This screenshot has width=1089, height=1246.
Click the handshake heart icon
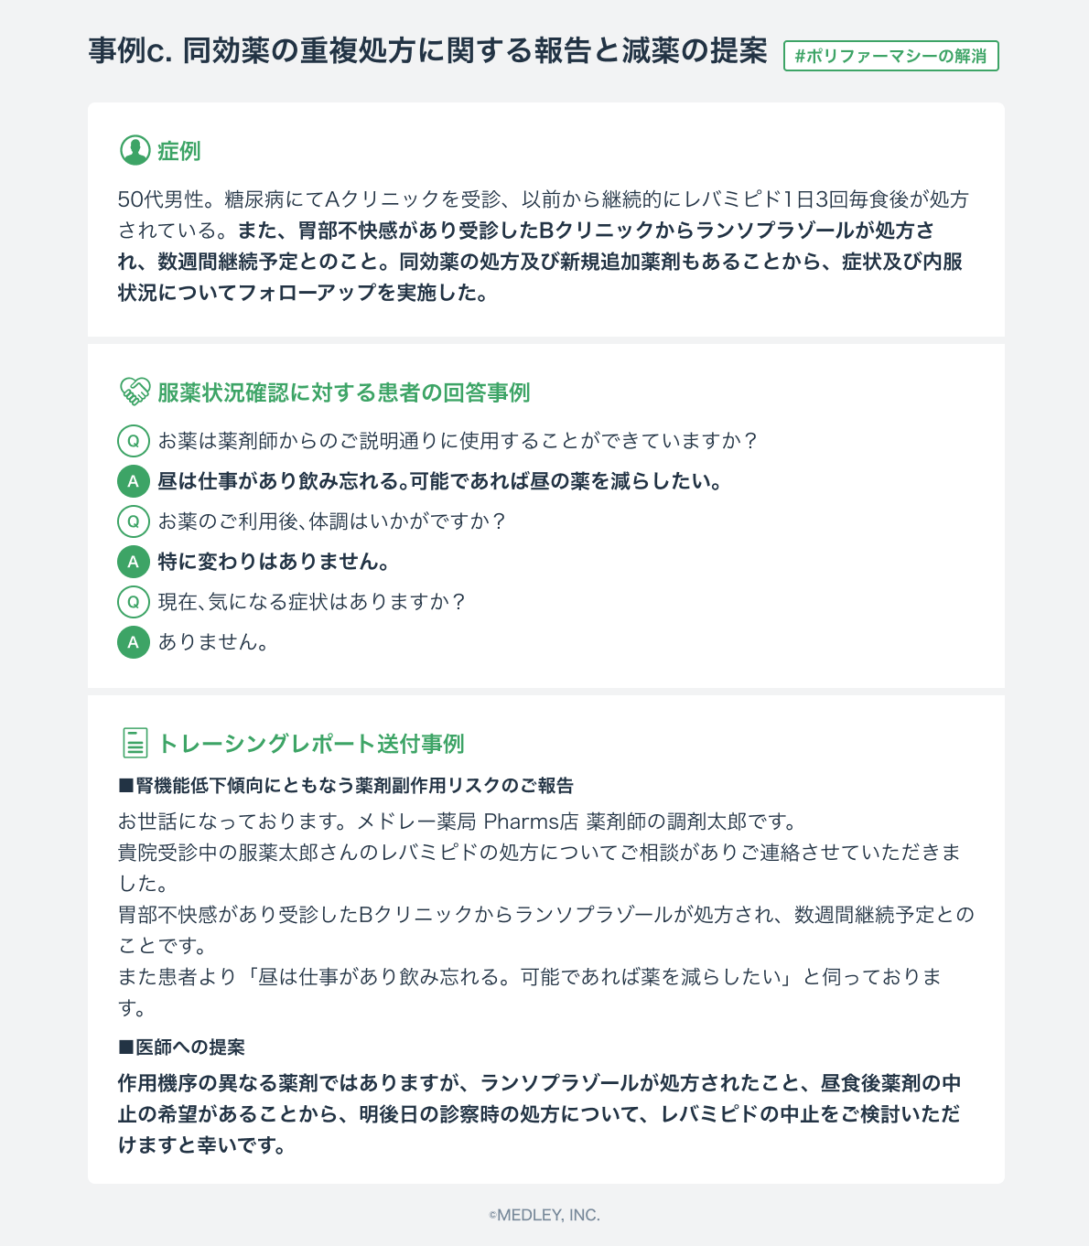pyautogui.click(x=135, y=392)
